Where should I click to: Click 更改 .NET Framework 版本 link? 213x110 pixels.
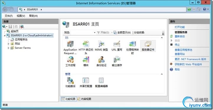(x=191, y=59)
